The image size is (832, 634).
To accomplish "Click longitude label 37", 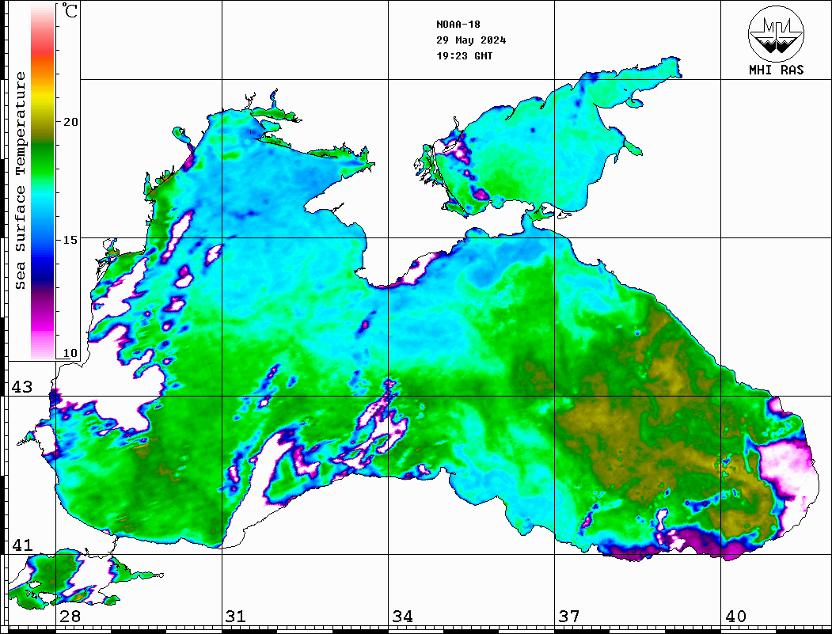I will (x=569, y=617).
